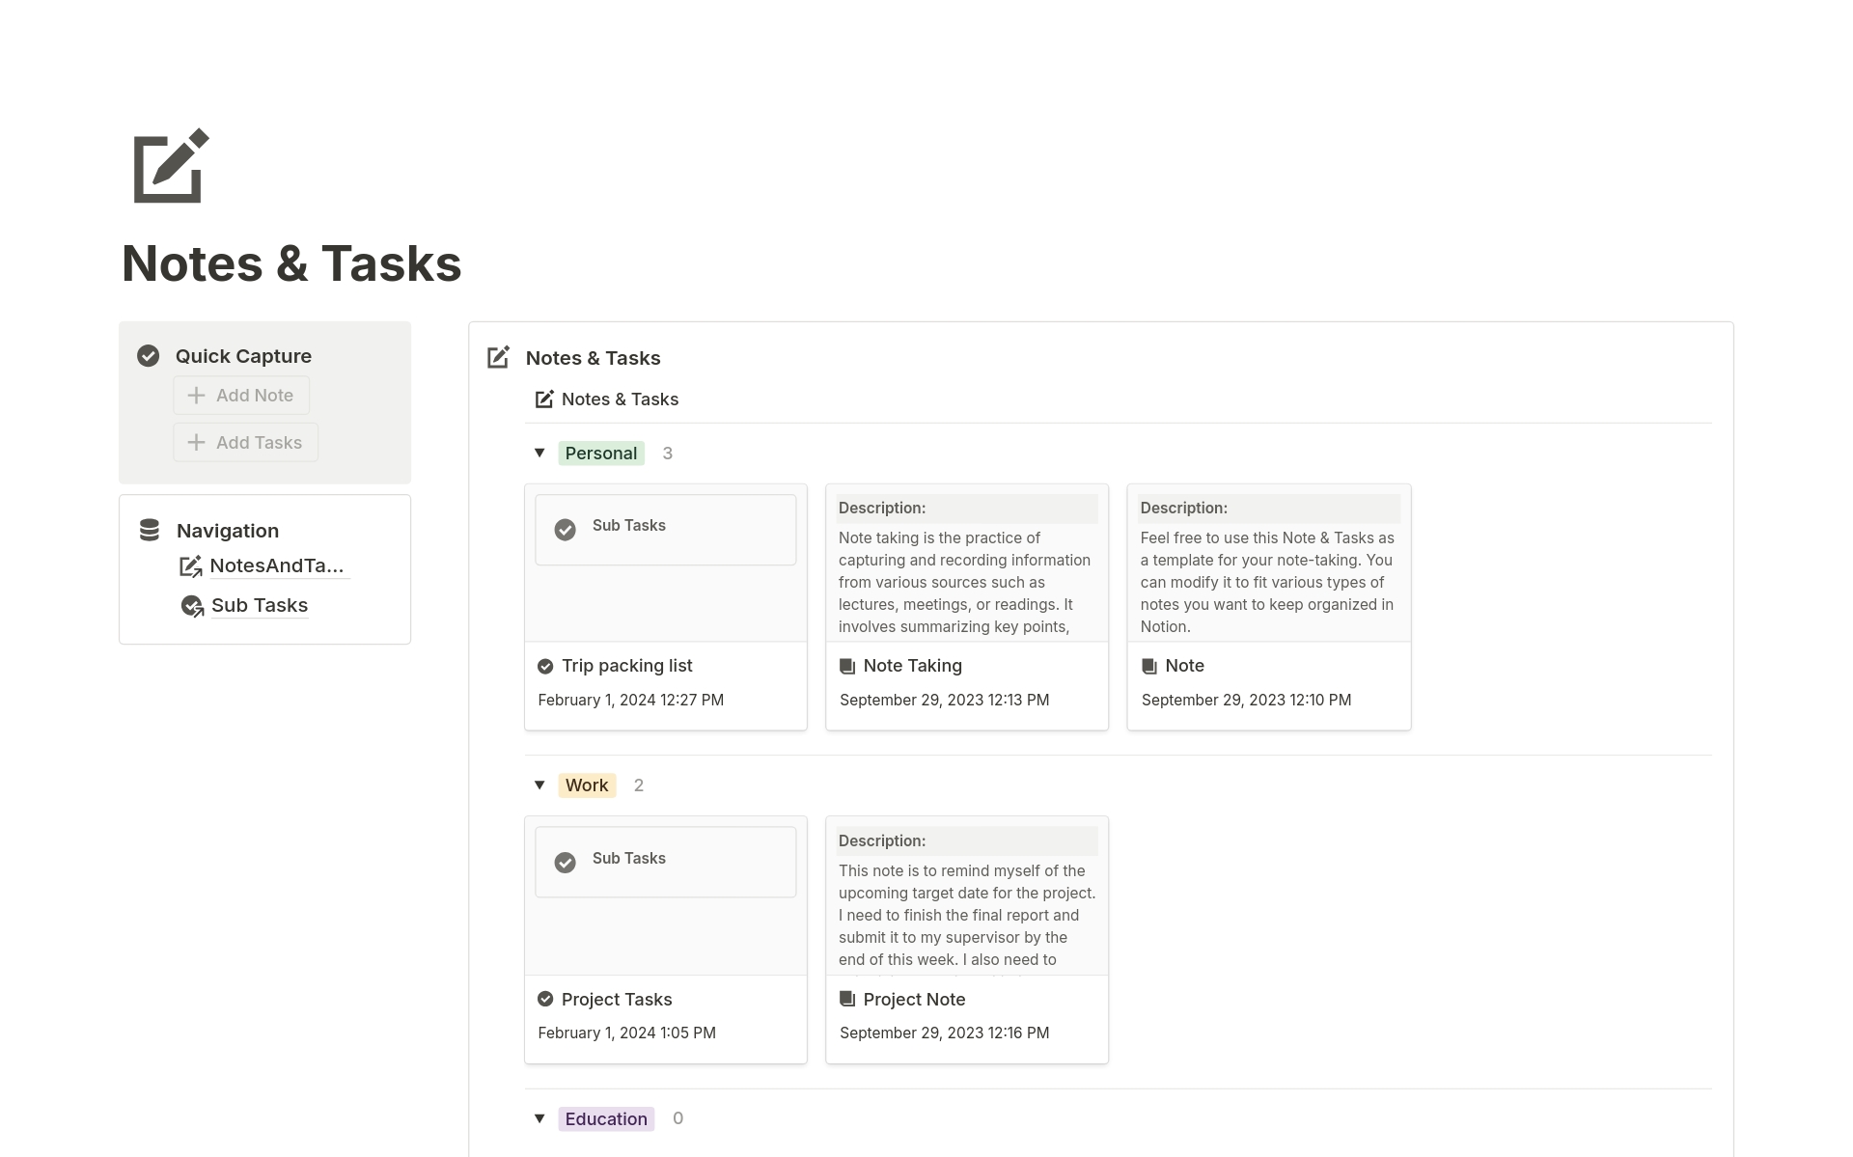The image size is (1853, 1157).
Task: Select the Personal group tag
Action: 600,453
